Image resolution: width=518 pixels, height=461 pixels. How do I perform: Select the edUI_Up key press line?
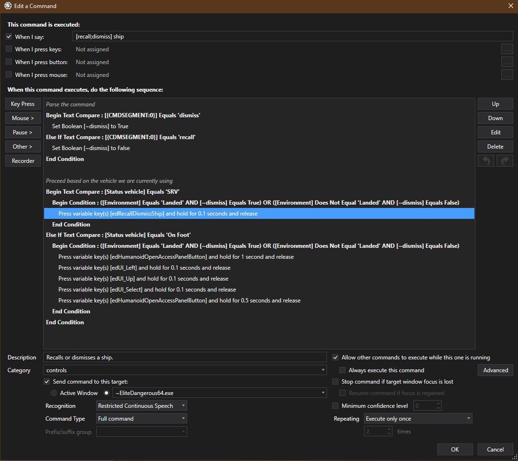259,279
